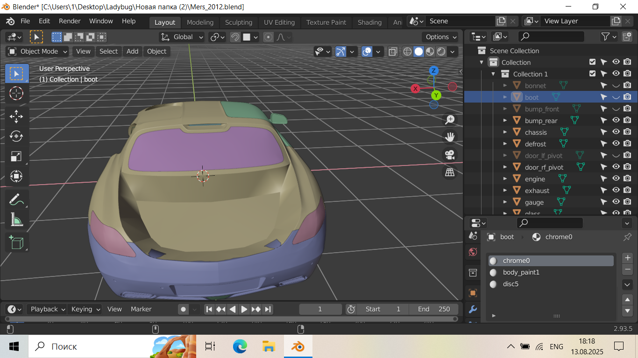Switch to the Sculpting workspace tab
Viewport: 638px width, 358px height.
238,22
